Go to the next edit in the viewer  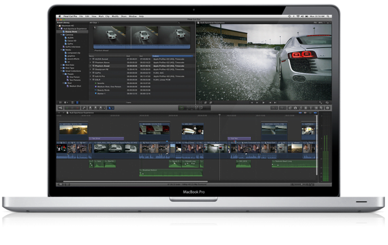(275, 102)
